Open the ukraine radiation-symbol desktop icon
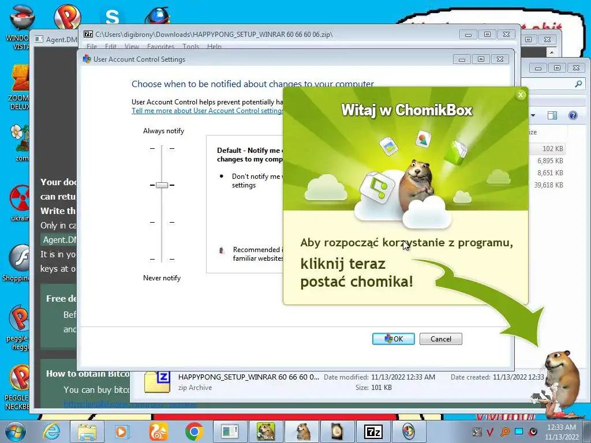 [x=19, y=202]
